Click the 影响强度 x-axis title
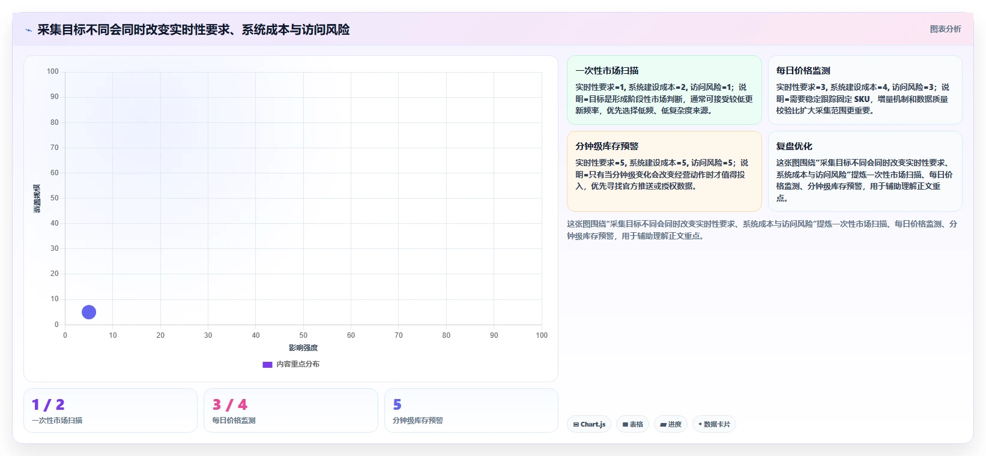This screenshot has height=456, width=986. point(303,348)
